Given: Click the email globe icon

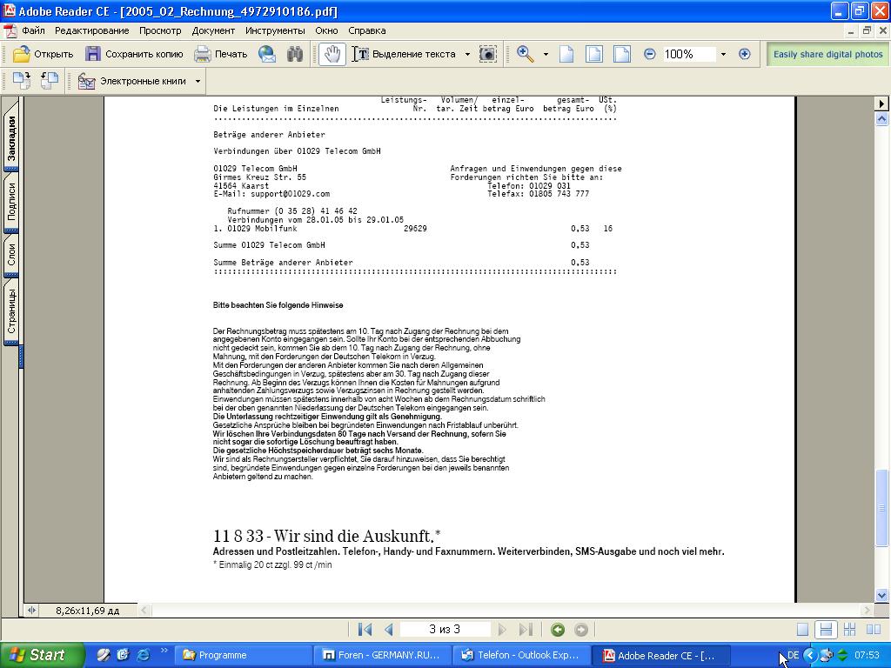Looking at the screenshot, I should point(267,54).
